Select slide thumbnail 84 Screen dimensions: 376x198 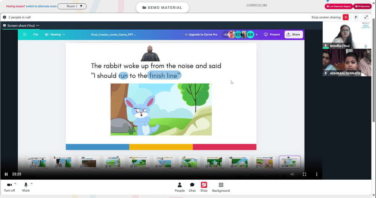click(164, 162)
